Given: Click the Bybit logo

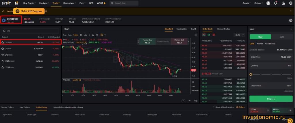Looking at the screenshot, I should pos(6,3).
